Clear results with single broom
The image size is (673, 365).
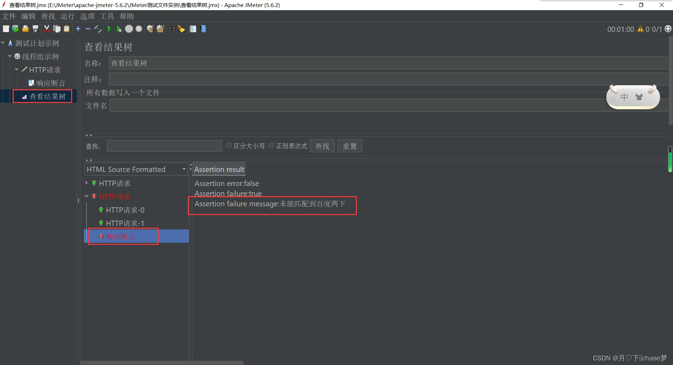click(x=150, y=29)
